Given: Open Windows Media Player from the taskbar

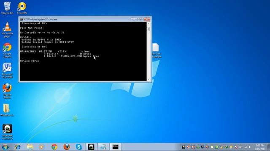Looking at the screenshot, I should click(x=42, y=147).
